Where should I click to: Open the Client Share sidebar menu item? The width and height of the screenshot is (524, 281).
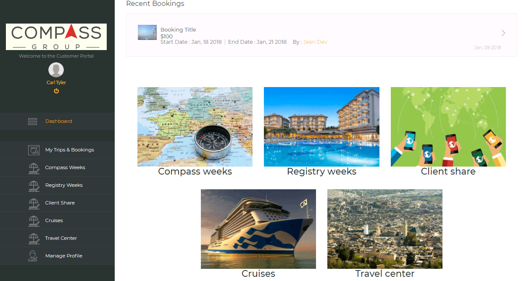click(57, 203)
